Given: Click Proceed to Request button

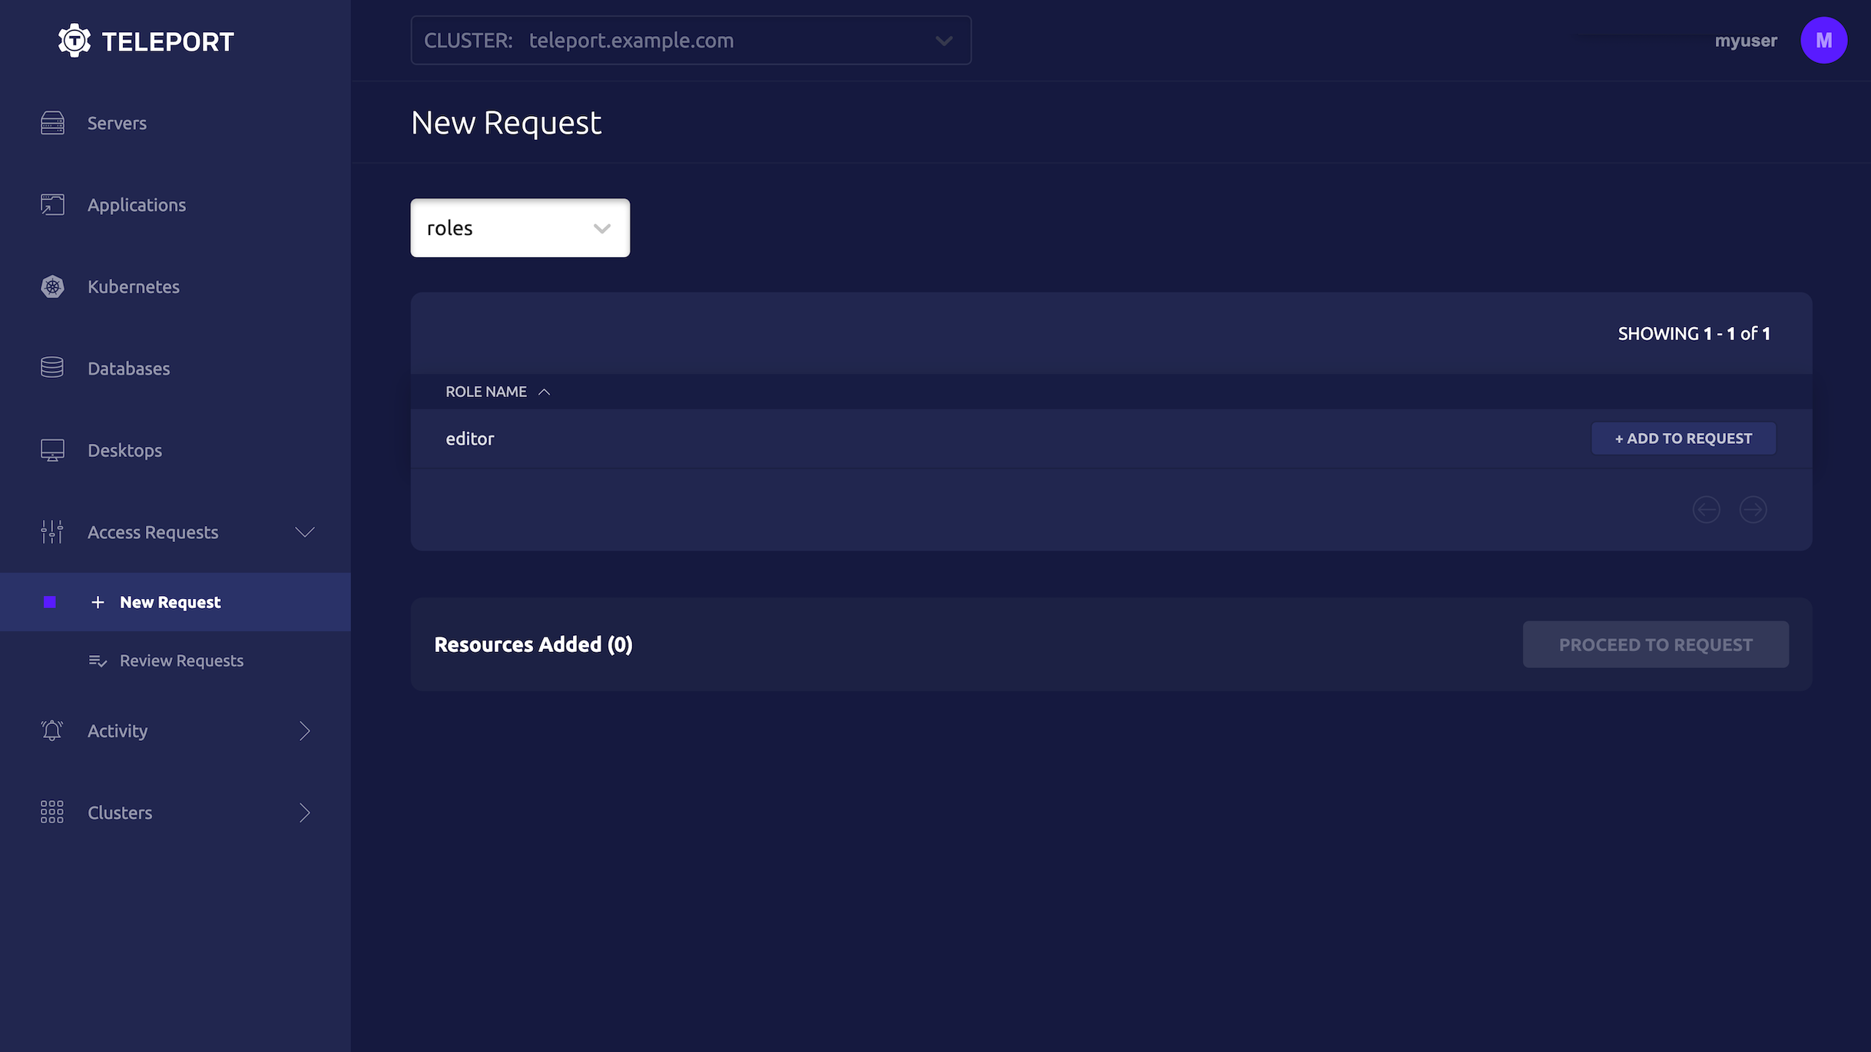Looking at the screenshot, I should [1655, 643].
